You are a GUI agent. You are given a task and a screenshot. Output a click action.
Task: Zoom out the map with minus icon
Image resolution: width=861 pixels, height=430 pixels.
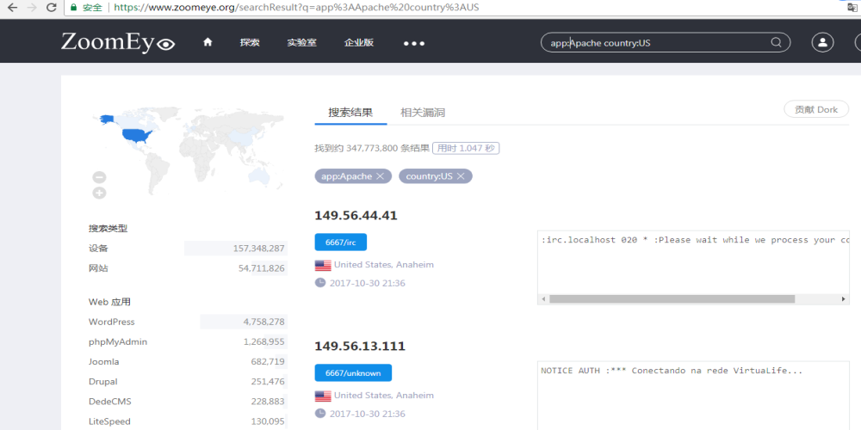[99, 177]
